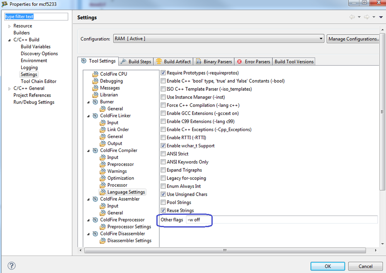Click the back navigation arrow icon
The height and width of the screenshot is (273, 386).
point(352,17)
